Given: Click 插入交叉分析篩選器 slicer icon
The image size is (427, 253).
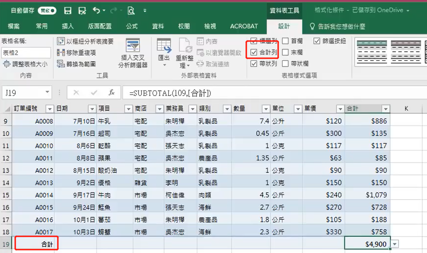Looking at the screenshot, I should click(133, 45).
